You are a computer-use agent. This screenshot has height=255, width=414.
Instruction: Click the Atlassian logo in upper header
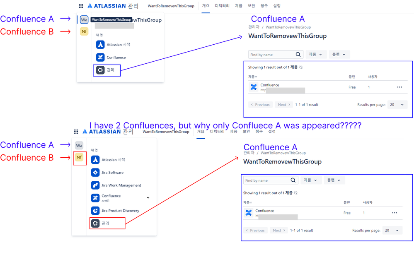[107, 6]
